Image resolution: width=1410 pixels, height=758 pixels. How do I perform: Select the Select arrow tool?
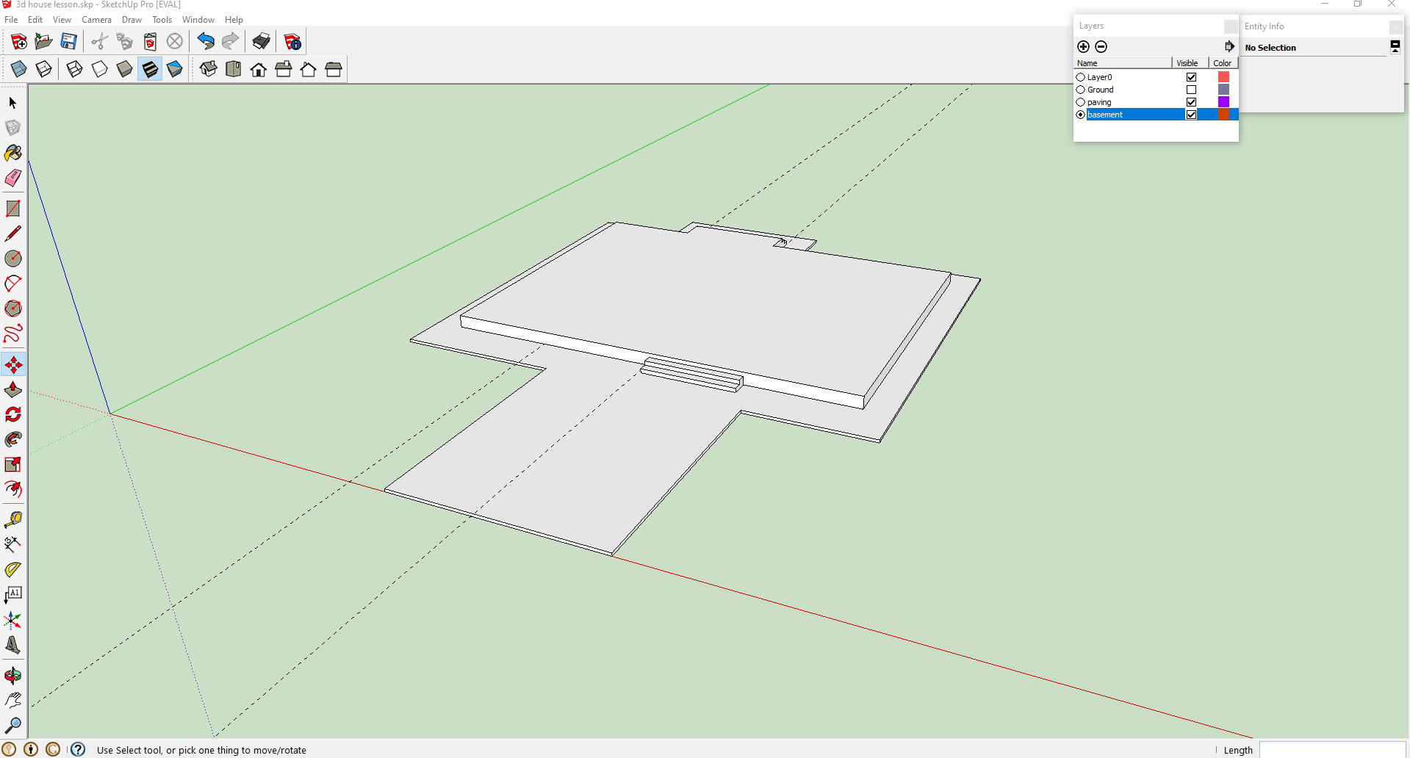pos(12,103)
